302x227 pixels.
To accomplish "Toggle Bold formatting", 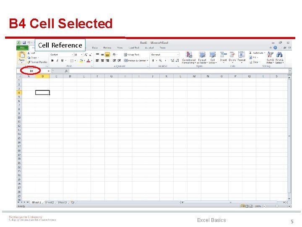I will tap(52, 61).
